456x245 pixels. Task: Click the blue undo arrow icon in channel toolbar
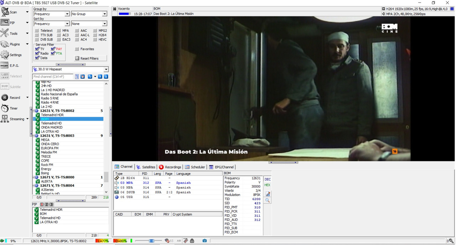(x=90, y=77)
